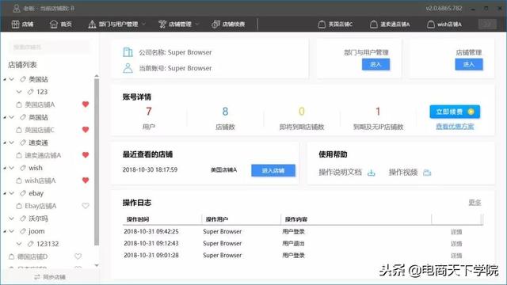Select 德国店铺D in shop list
The width and height of the screenshot is (507, 285).
pos(32,256)
